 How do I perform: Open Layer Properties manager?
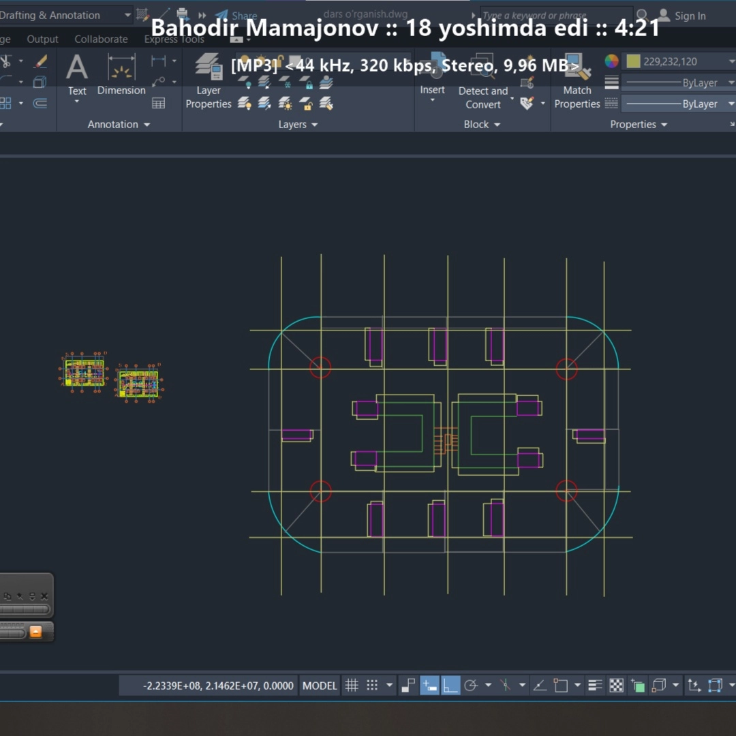pyautogui.click(x=208, y=80)
